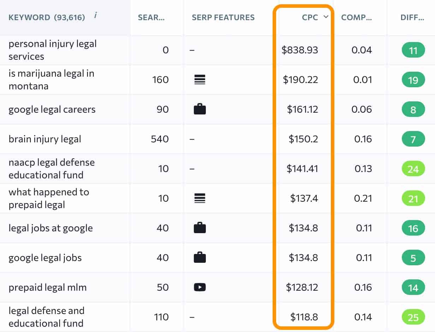Click the jobs icon next to legal jobs at google
Image resolution: width=435 pixels, height=332 pixels.
coord(200,228)
